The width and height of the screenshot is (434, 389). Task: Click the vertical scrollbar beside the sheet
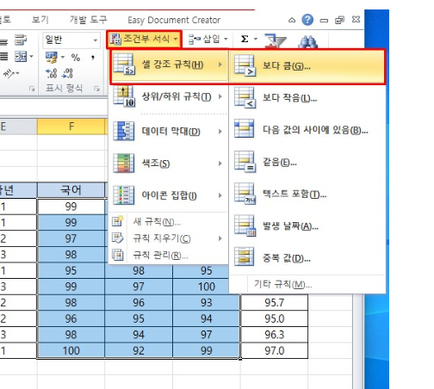coord(358,342)
